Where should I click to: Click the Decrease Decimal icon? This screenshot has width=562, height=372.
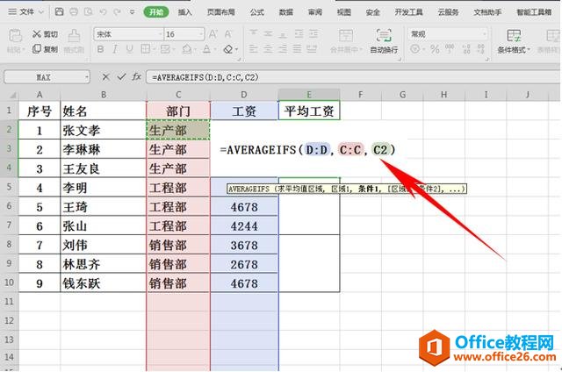tap(481, 49)
